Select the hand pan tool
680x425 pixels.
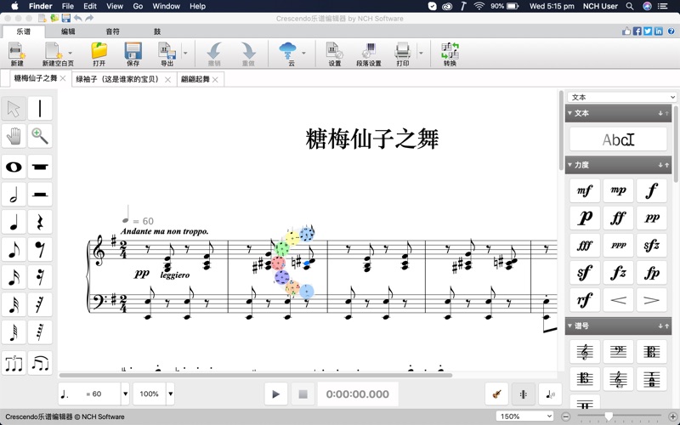pyautogui.click(x=14, y=136)
